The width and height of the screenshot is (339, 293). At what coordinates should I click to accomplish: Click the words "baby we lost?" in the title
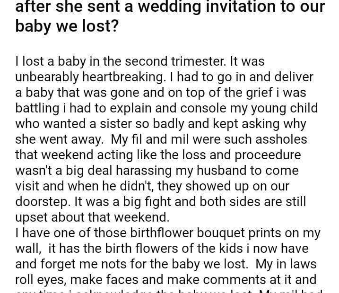click(x=67, y=26)
